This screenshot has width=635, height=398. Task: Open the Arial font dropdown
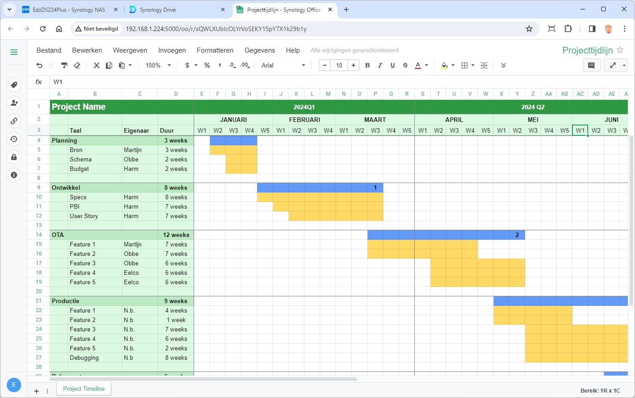click(x=281, y=65)
